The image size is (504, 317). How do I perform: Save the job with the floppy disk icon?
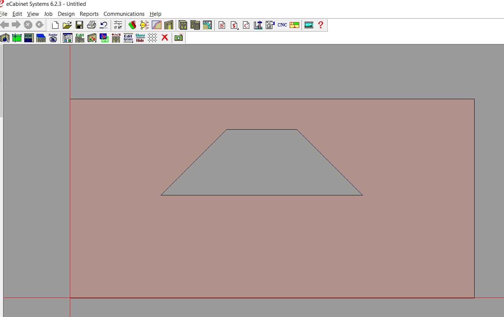click(79, 25)
